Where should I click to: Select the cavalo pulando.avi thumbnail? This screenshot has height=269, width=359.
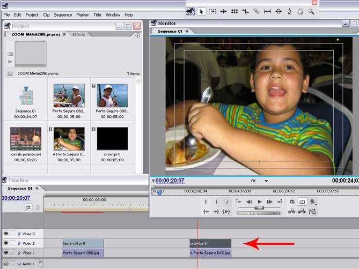26,138
